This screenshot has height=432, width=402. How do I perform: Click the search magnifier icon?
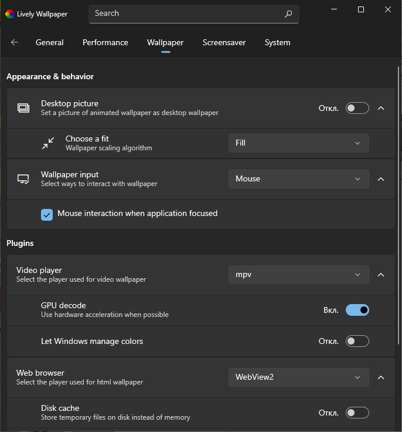(x=288, y=14)
